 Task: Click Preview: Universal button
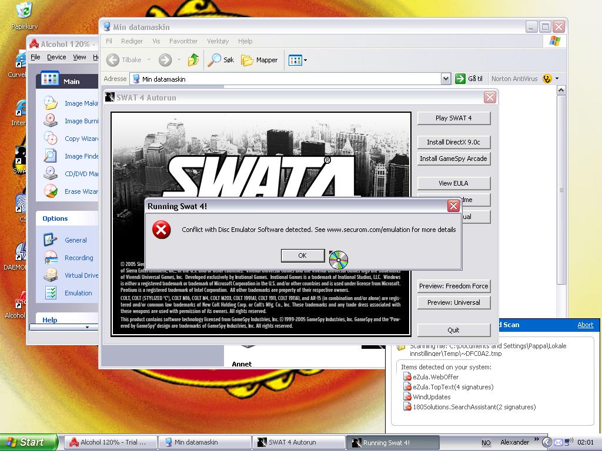click(453, 302)
